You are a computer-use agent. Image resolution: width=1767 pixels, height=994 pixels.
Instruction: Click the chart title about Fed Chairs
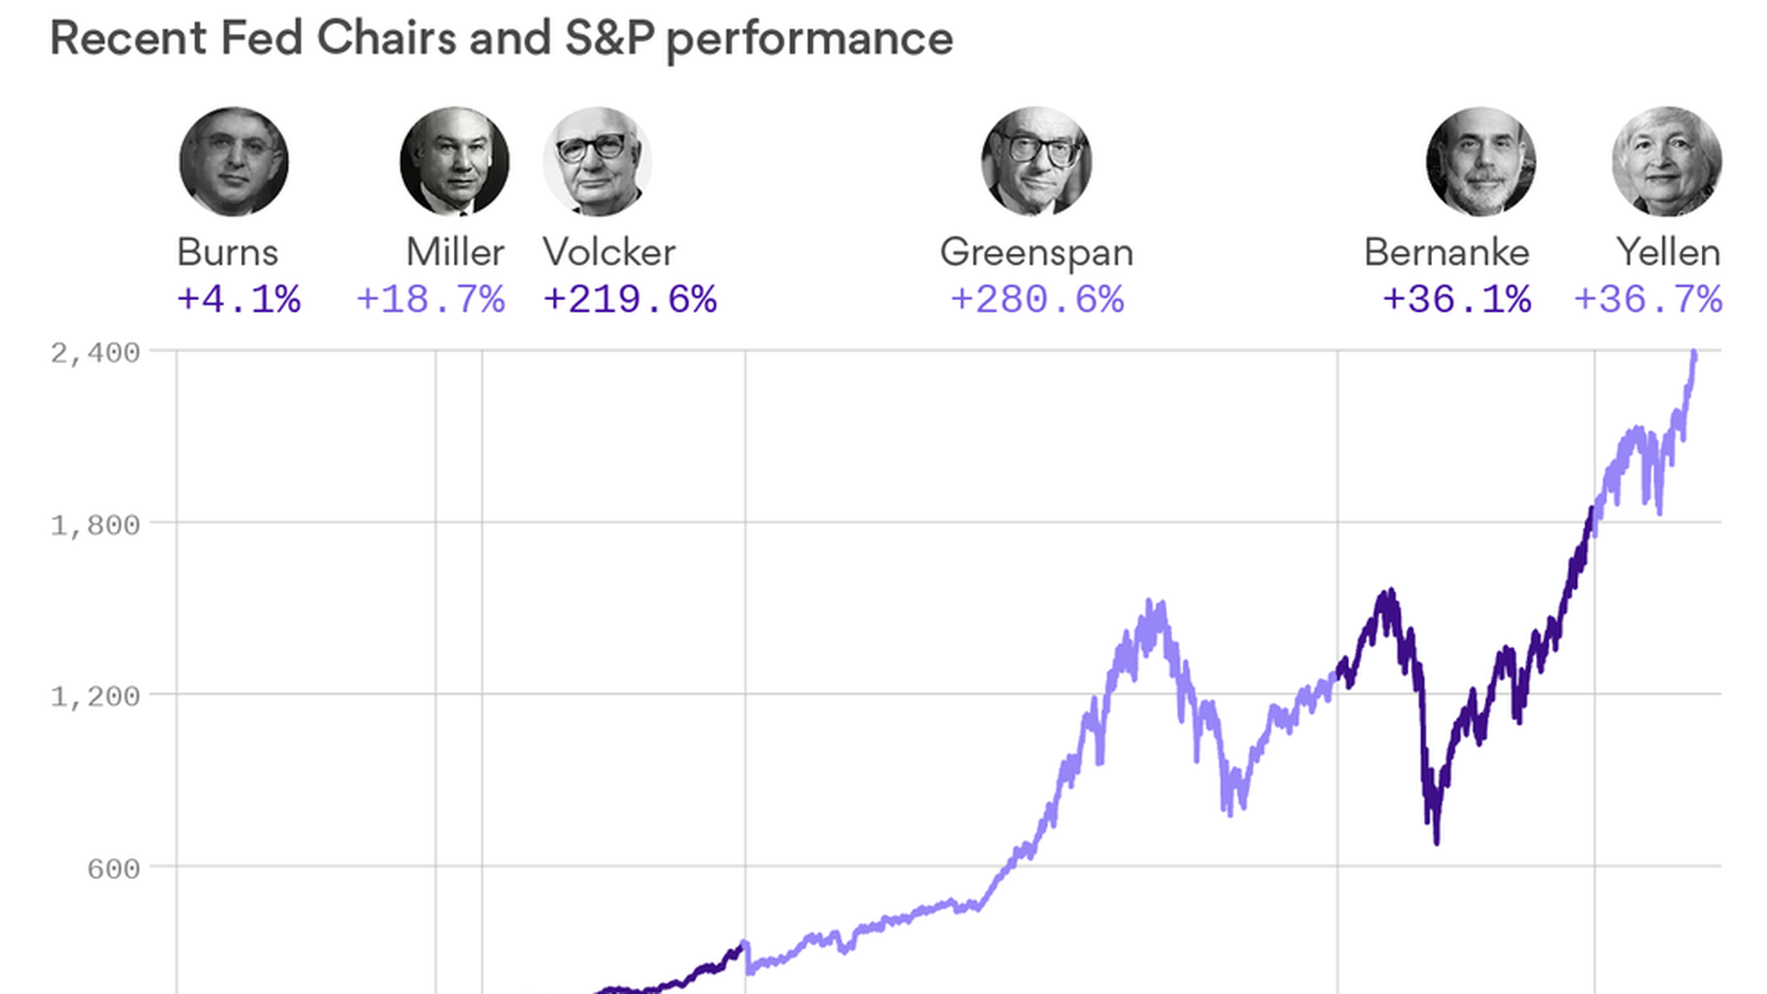(x=502, y=39)
